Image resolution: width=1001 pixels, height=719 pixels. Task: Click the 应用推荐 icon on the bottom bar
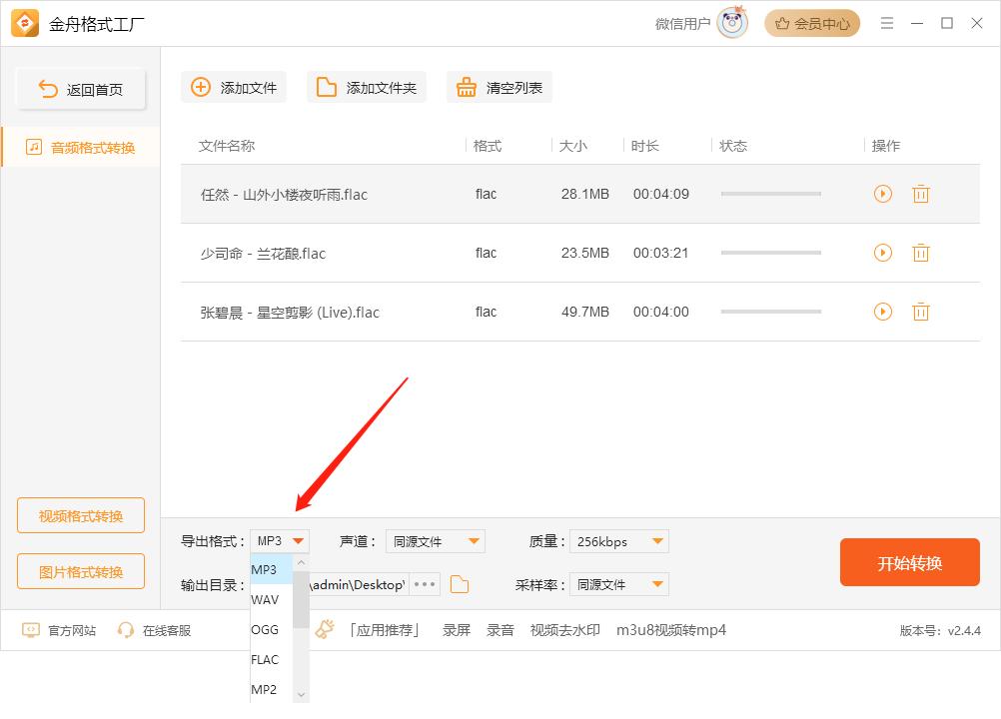[325, 630]
